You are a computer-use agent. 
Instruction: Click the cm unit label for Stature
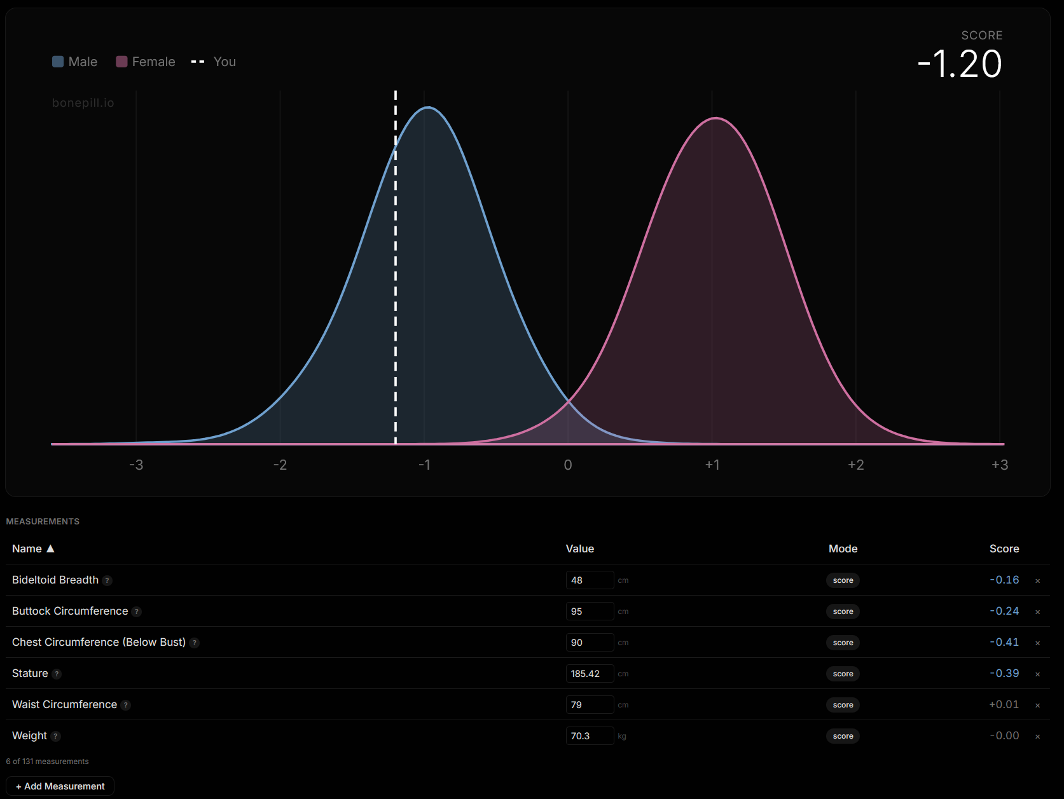point(623,674)
